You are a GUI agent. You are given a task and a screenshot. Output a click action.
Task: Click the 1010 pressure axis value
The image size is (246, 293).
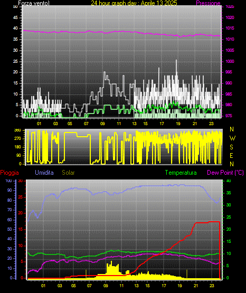pyautogui.click(x=230, y=39)
